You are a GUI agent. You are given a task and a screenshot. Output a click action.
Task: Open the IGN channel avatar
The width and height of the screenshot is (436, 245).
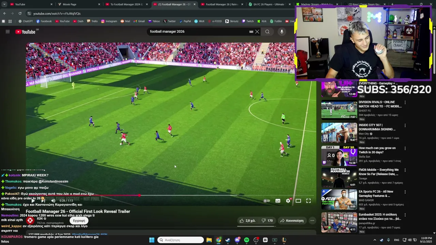tap(30, 220)
